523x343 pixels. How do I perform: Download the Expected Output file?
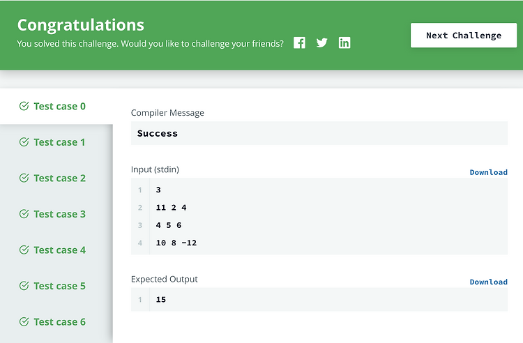tap(489, 282)
